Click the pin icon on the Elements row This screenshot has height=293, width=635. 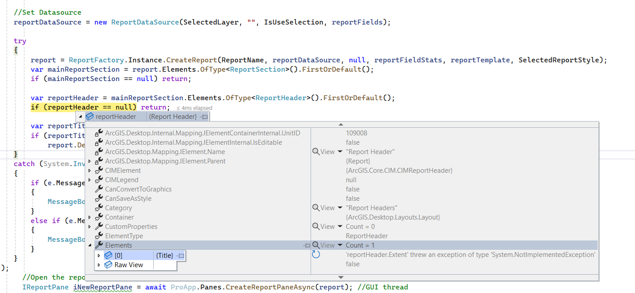coord(307,245)
